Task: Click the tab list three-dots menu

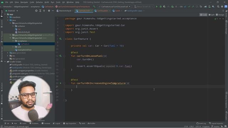Action: pos(223,11)
